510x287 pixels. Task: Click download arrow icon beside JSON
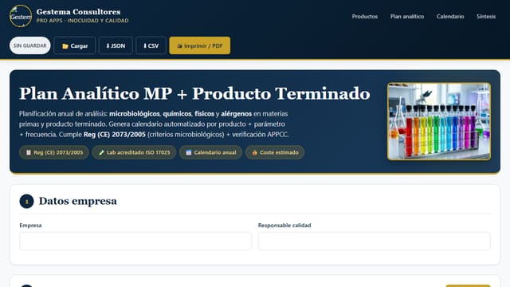(x=108, y=46)
